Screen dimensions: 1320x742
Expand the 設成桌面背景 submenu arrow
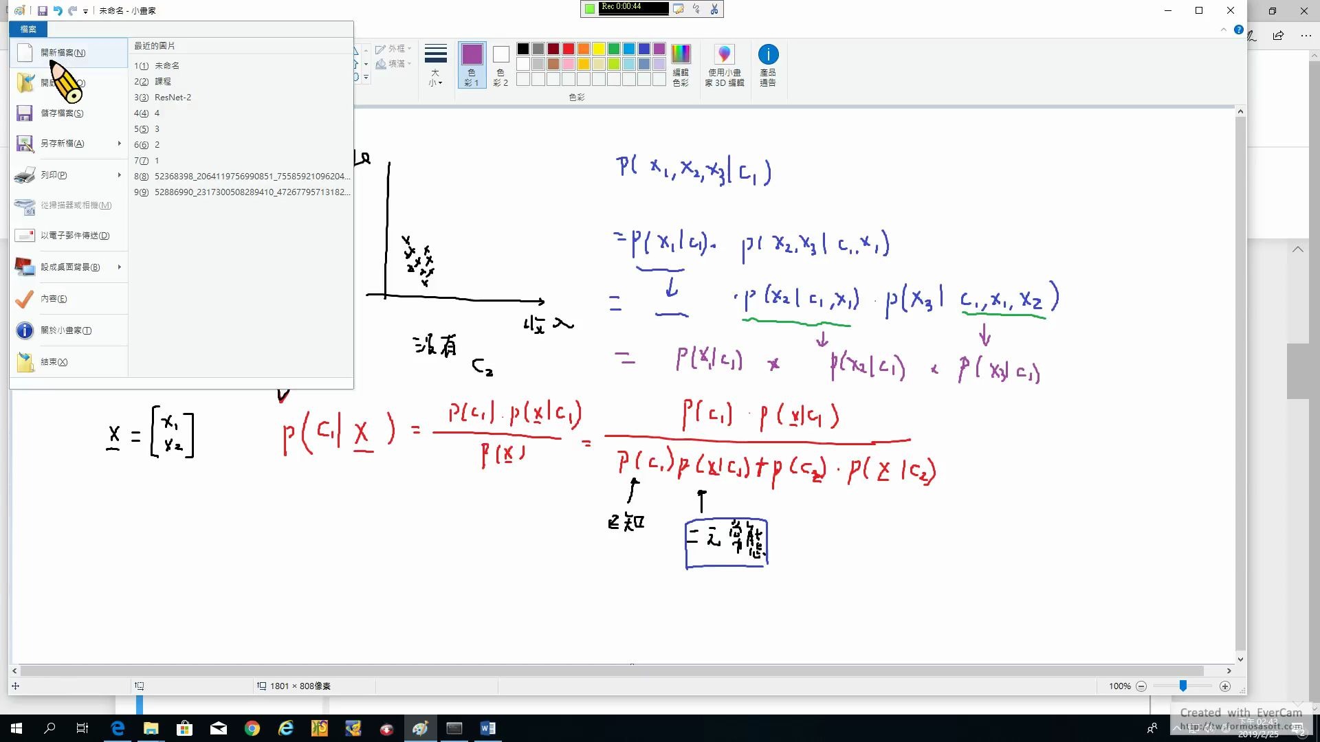(118, 267)
